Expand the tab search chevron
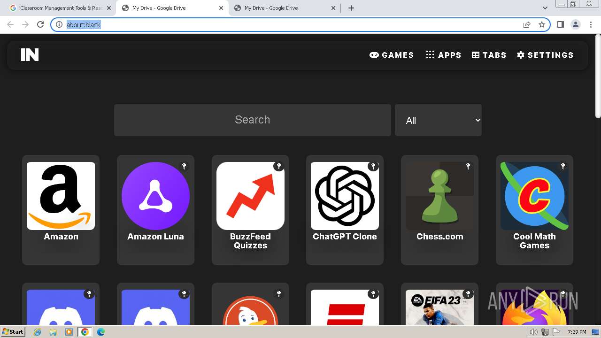This screenshot has width=601, height=338. (545, 8)
